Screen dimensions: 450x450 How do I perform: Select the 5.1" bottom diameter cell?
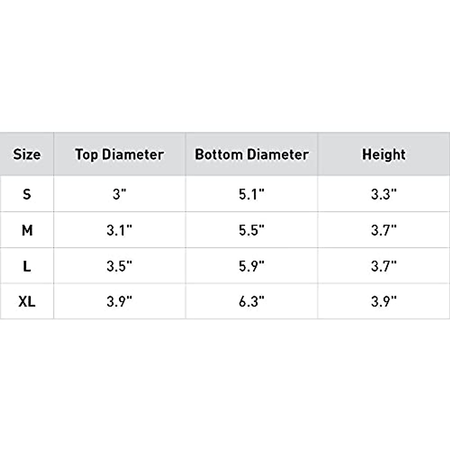click(252, 194)
